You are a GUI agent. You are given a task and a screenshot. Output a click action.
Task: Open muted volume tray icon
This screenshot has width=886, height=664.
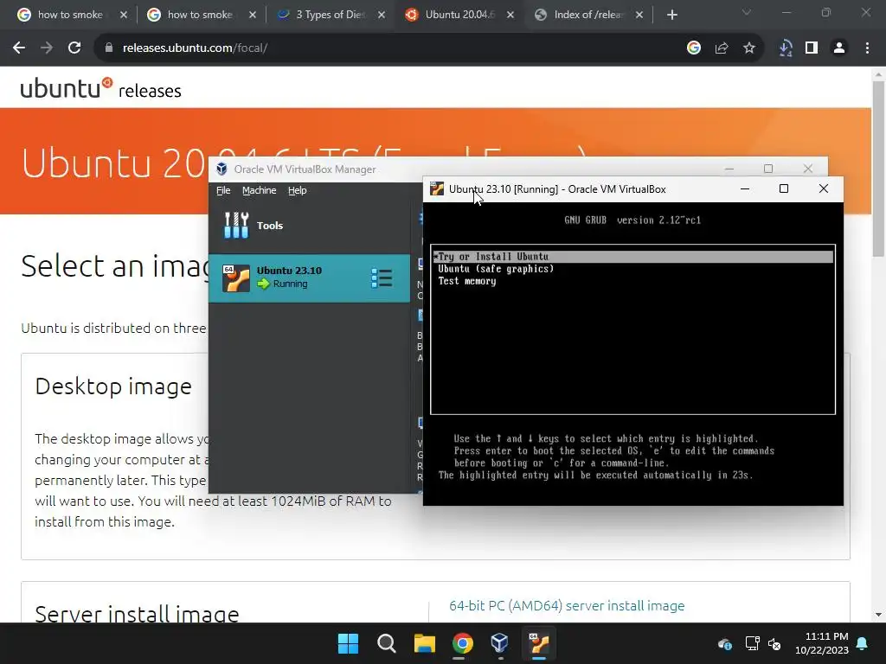[x=774, y=643]
